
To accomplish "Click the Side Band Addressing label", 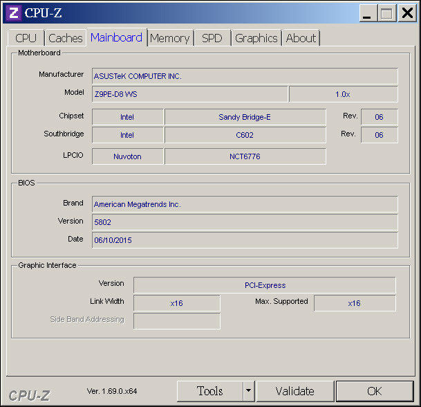I will pyautogui.click(x=87, y=319).
